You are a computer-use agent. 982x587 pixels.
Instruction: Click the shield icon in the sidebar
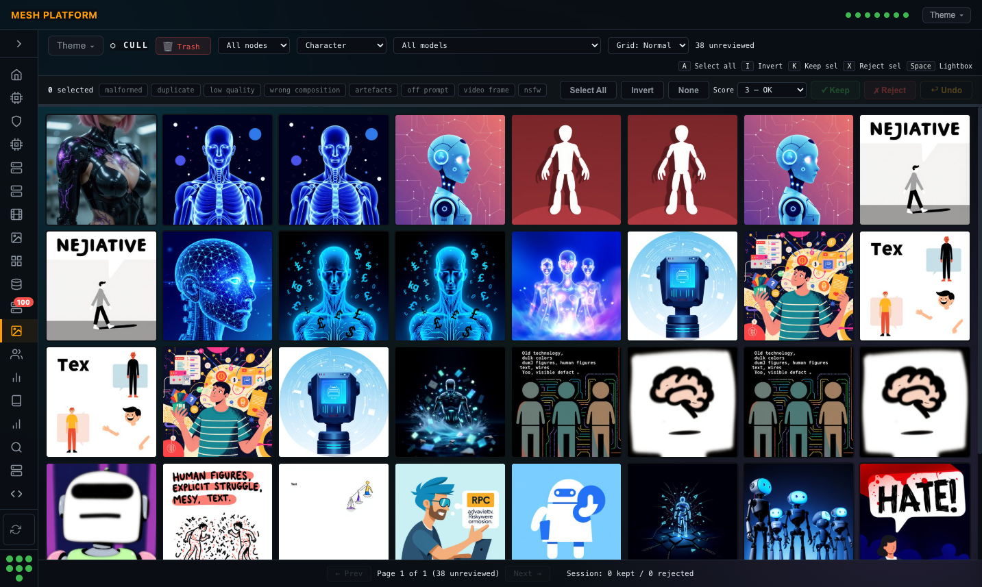(x=16, y=121)
